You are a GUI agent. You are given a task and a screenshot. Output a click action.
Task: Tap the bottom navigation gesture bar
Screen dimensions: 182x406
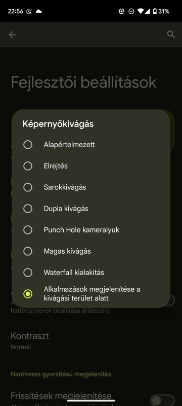coord(91,401)
